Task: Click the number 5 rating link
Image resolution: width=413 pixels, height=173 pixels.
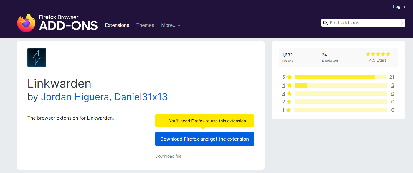Action: tap(284, 77)
